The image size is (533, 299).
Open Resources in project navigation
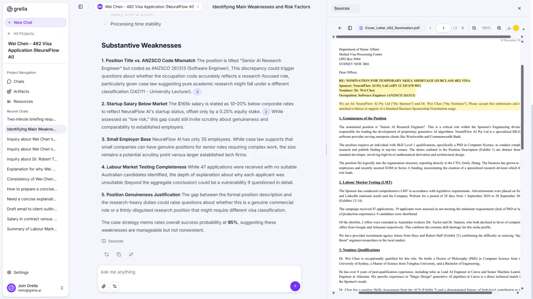coord(23,102)
